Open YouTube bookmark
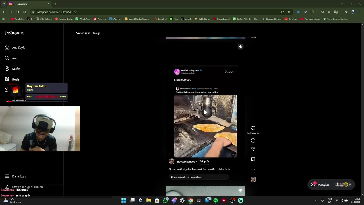The width and height of the screenshot is (364, 205). [x=17, y=19]
